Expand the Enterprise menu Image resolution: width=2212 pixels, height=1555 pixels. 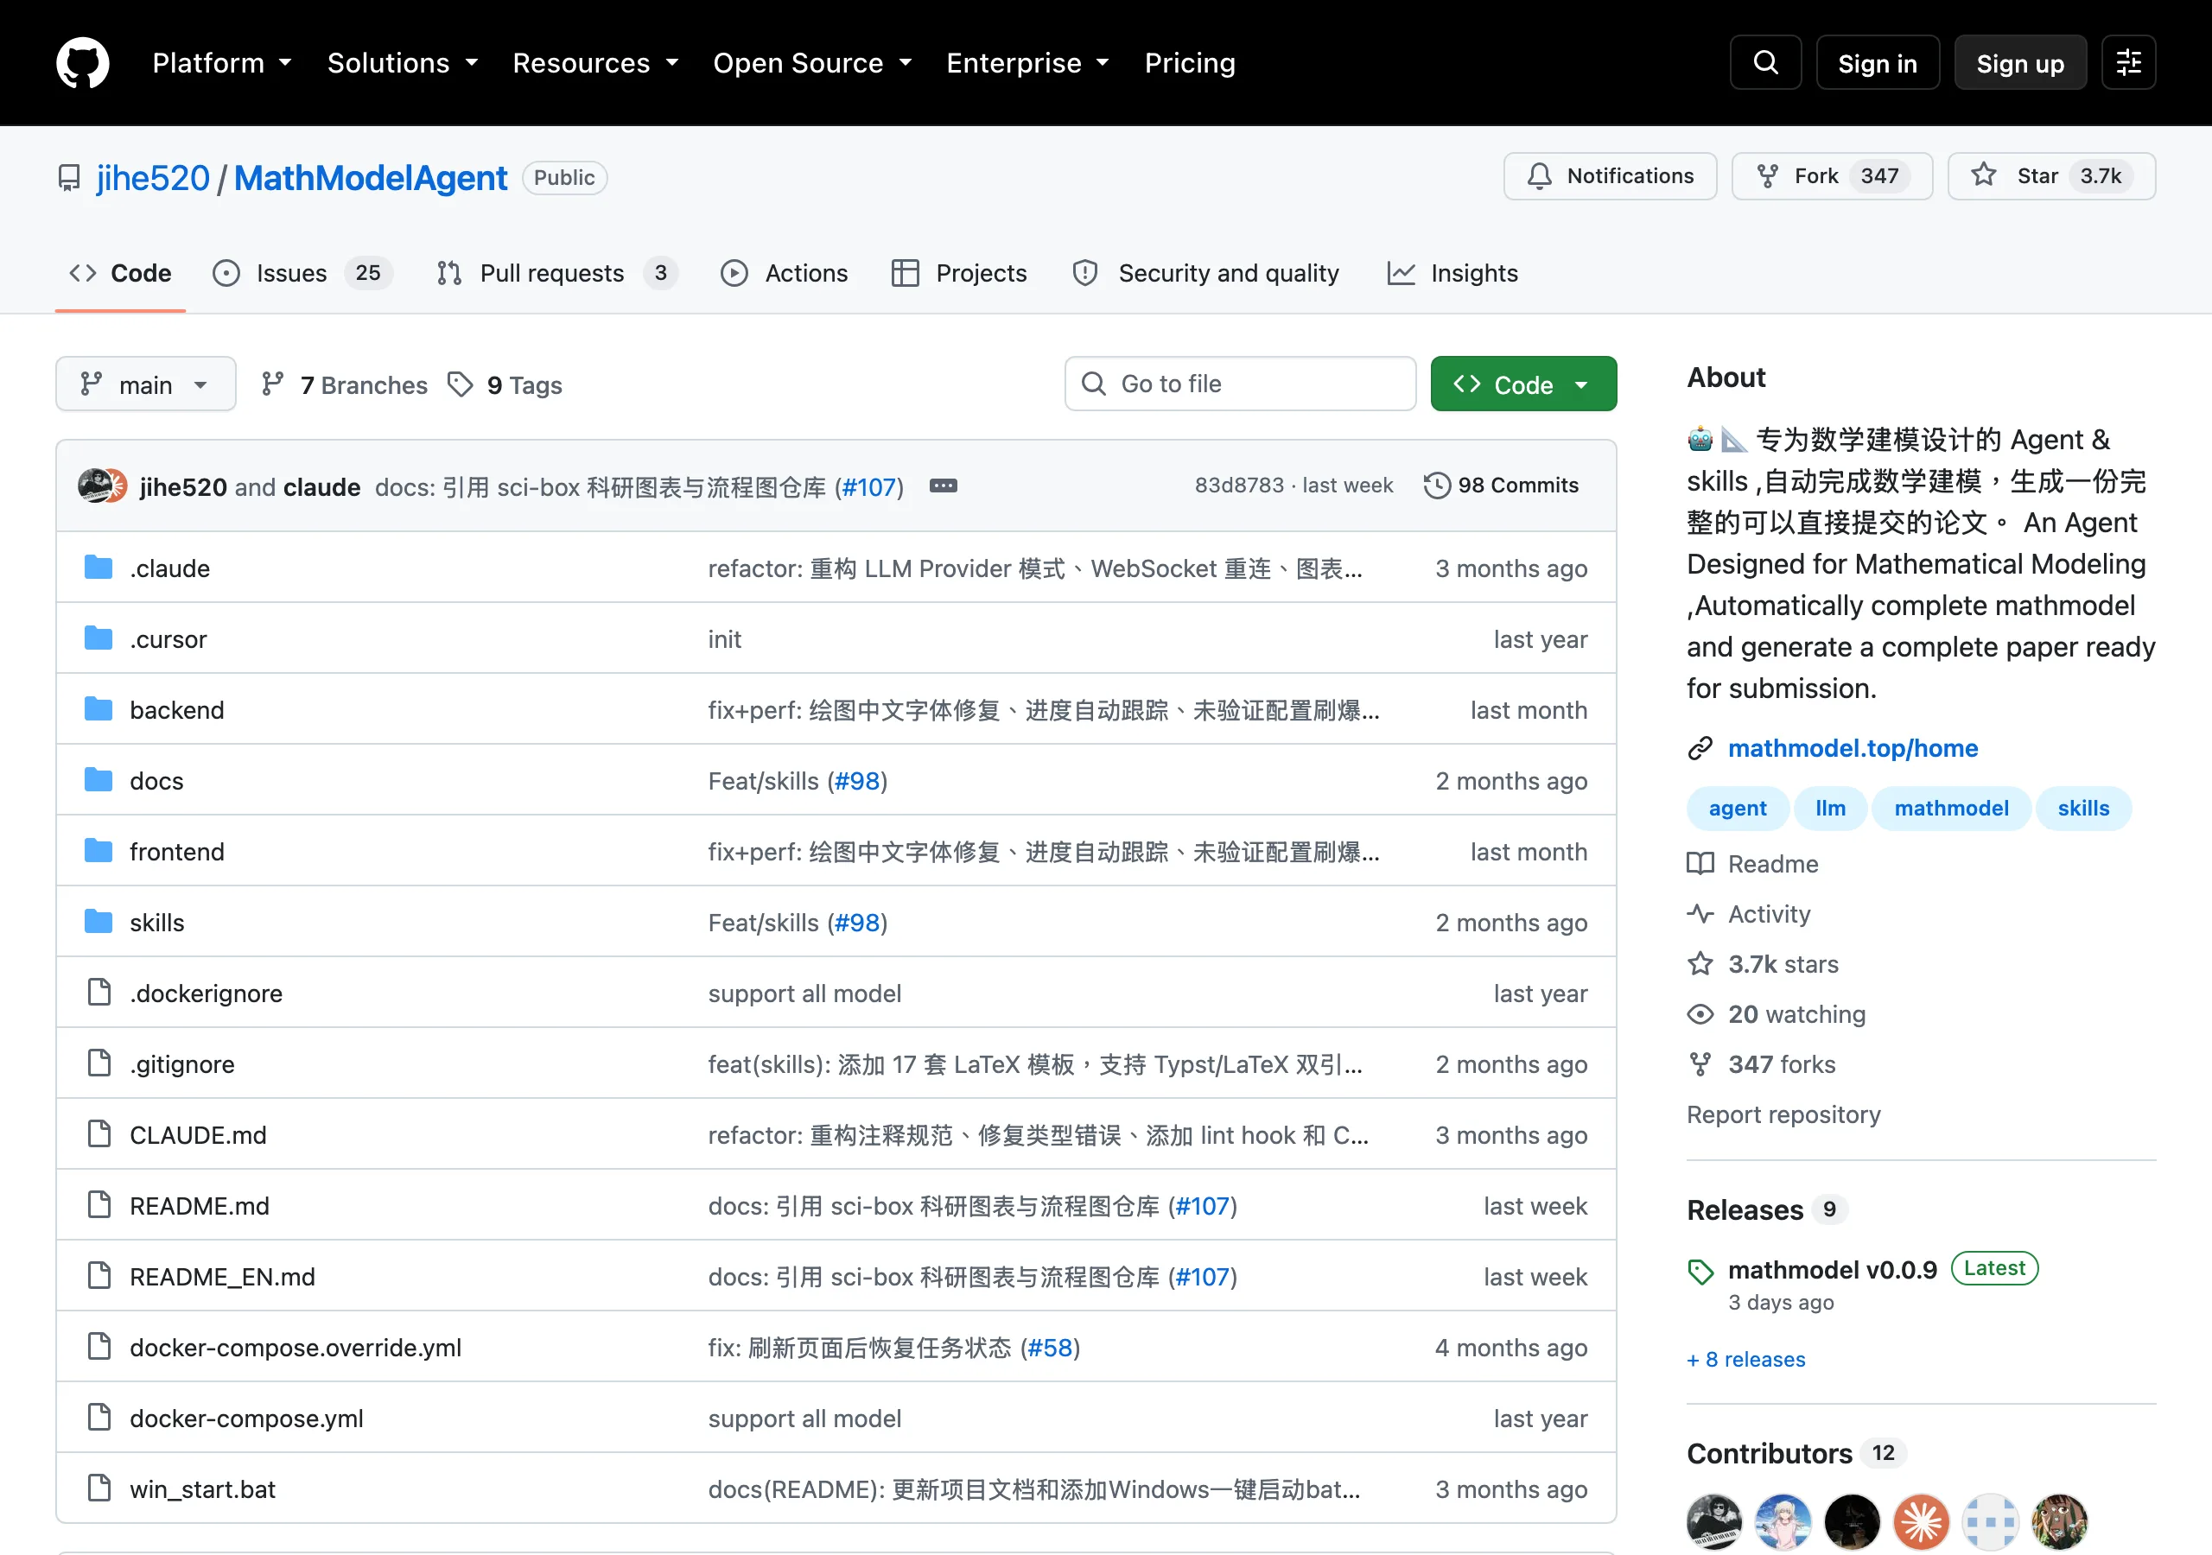pos(1028,62)
